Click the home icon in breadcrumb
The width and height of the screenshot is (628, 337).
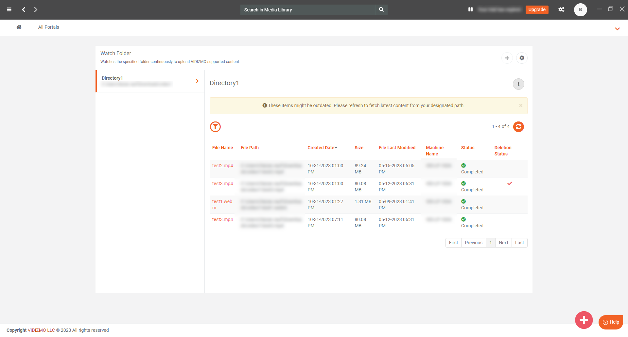point(19,27)
